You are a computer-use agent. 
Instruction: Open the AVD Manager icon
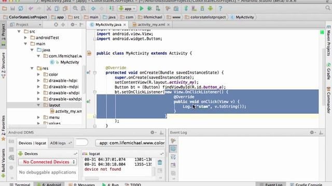pos(194,9)
